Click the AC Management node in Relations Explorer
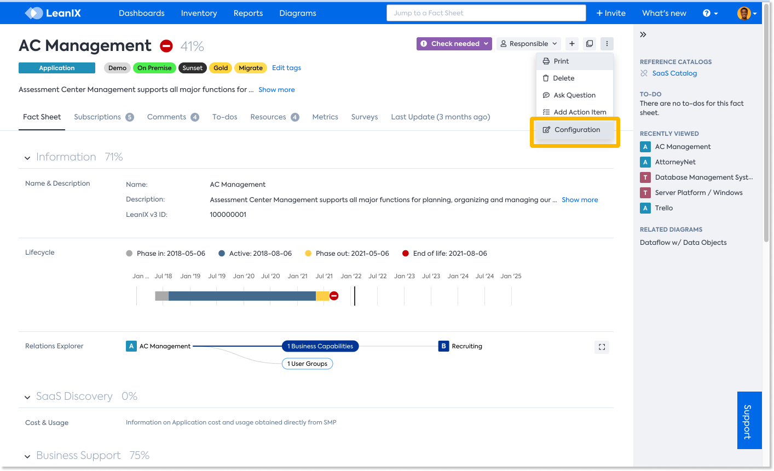 159,346
